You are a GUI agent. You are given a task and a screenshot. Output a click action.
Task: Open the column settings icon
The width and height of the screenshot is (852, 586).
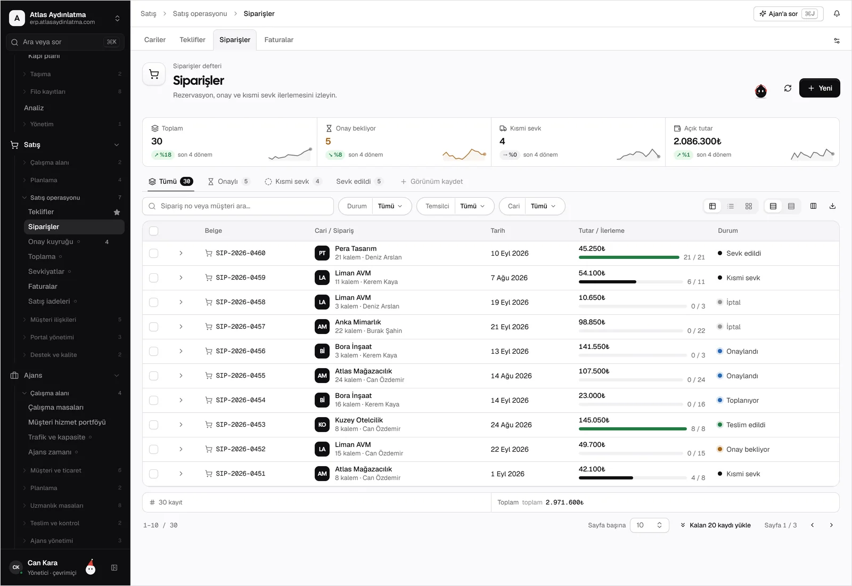click(x=813, y=206)
